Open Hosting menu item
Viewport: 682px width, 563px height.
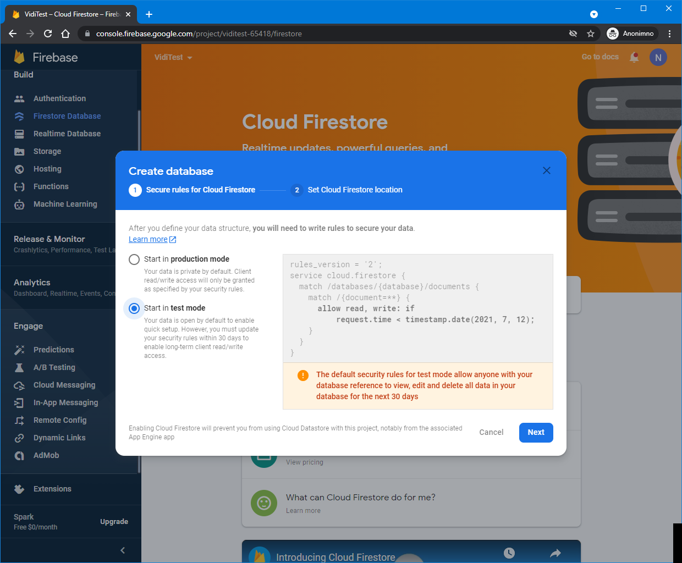(47, 169)
